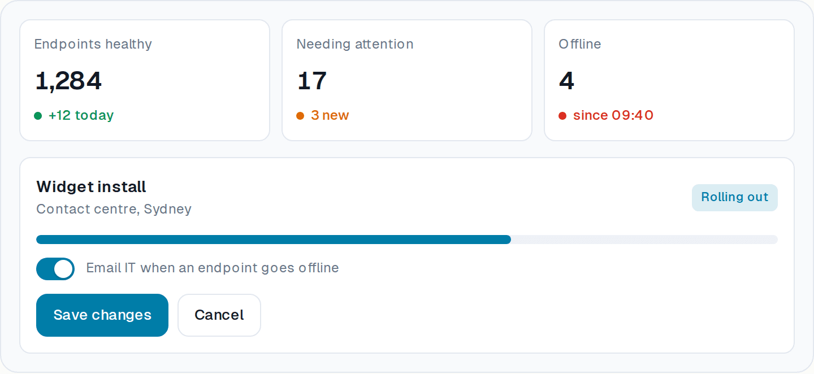Viewport: 814px width, 374px height.
Task: Click the Save changes button
Action: pyautogui.click(x=102, y=315)
